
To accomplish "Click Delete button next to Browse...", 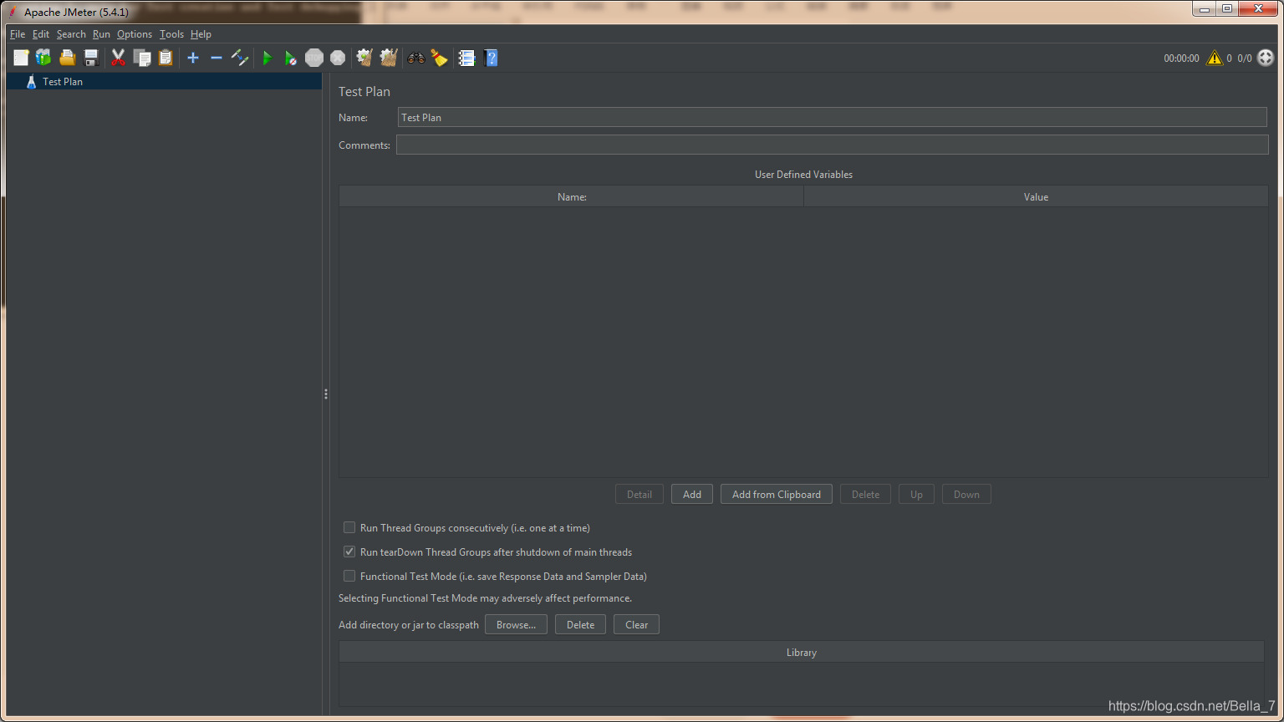I will pyautogui.click(x=580, y=624).
